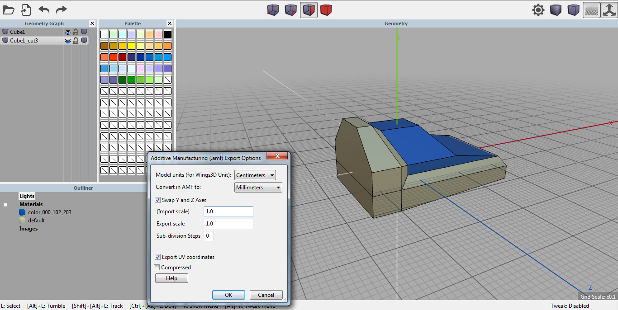Pick the darkest green palette swatch
Screen dimensions: 618x310
coord(122,80)
